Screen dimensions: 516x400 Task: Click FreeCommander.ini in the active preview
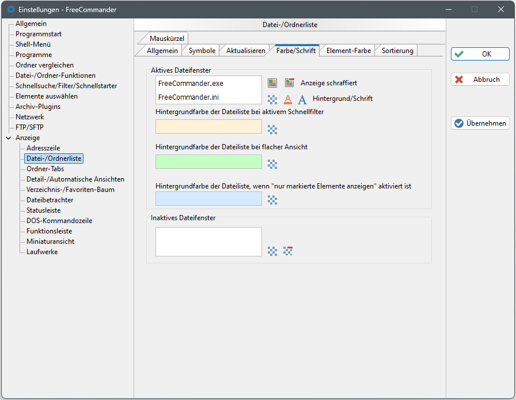pyautogui.click(x=188, y=97)
